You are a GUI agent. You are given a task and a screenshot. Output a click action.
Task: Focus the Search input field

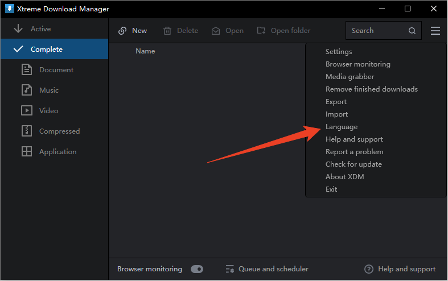click(384, 31)
